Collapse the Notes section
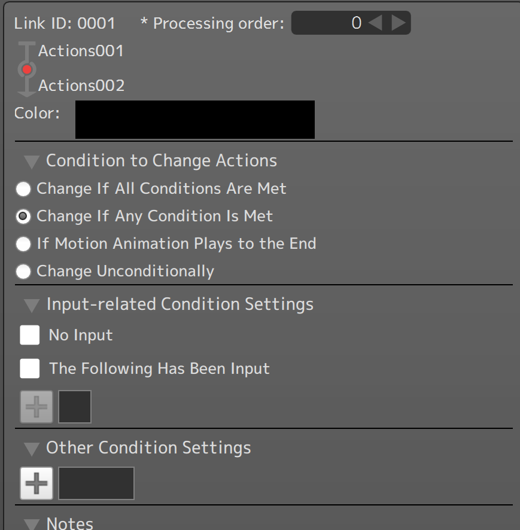Screen dimensions: 520x530 click(32, 524)
